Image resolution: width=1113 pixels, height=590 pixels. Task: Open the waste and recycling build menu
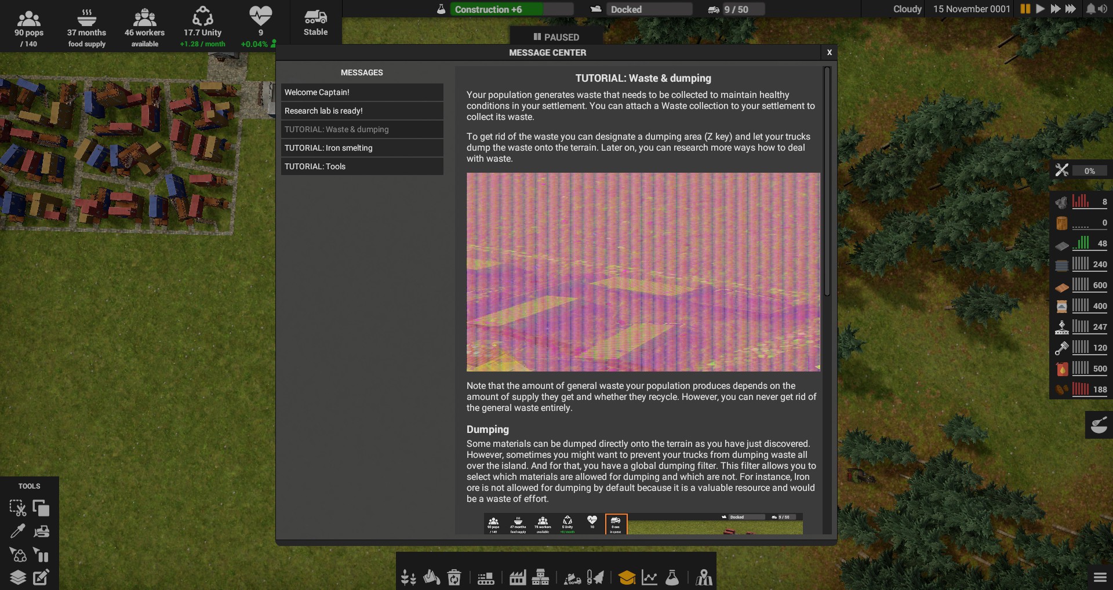click(454, 577)
